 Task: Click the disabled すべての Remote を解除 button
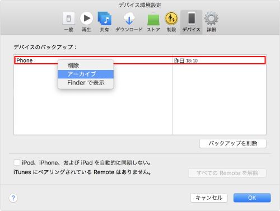click(x=227, y=173)
